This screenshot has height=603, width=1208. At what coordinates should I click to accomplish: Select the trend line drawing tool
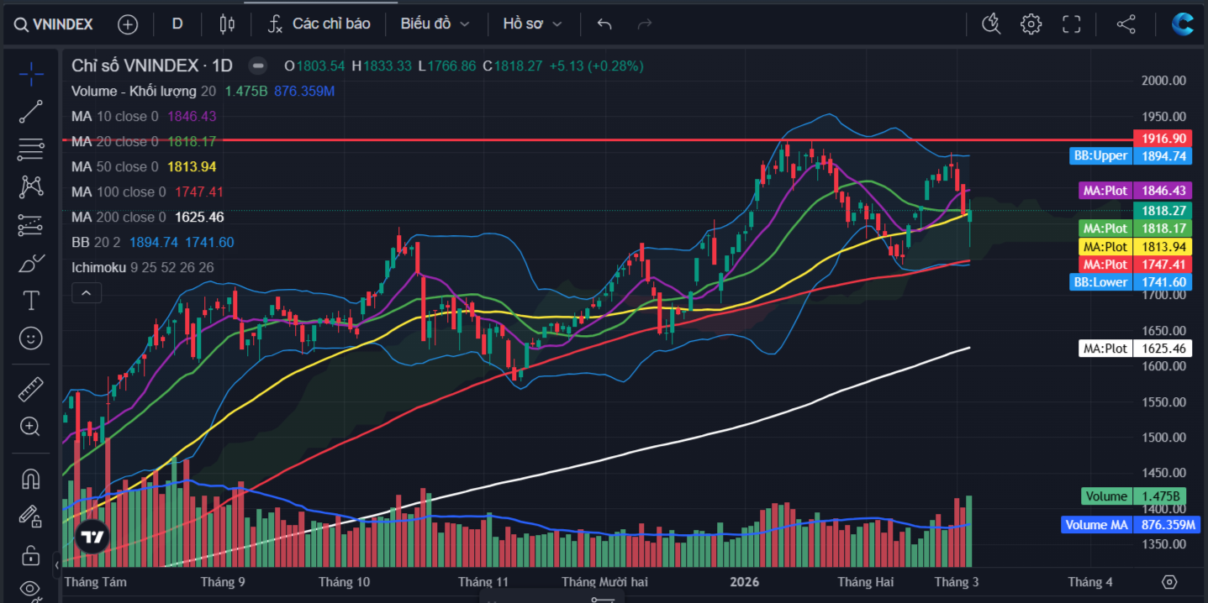tap(31, 112)
